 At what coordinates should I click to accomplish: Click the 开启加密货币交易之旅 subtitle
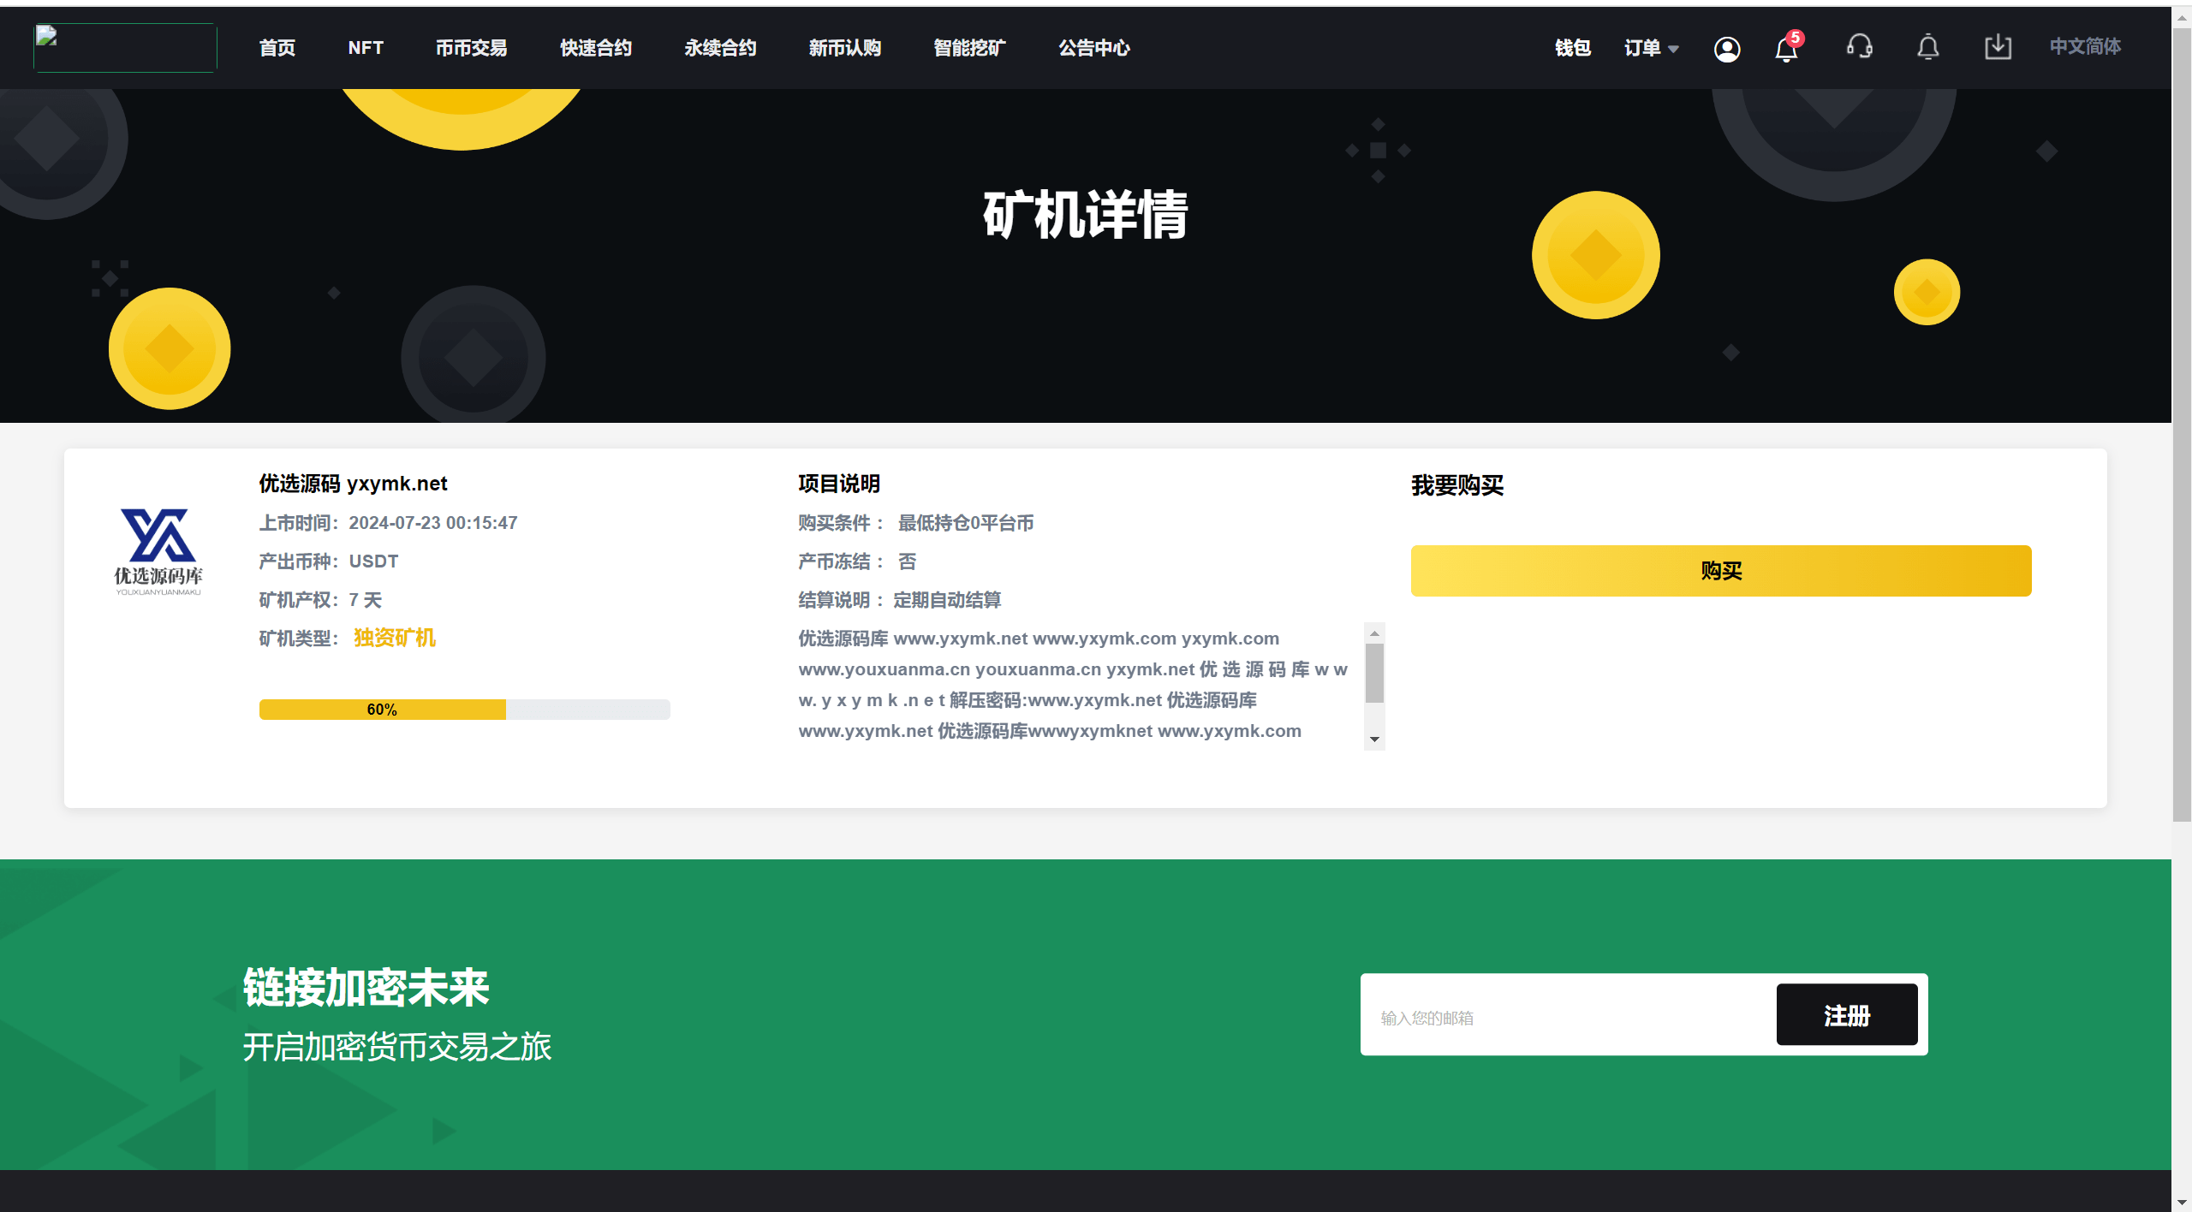tap(397, 1046)
